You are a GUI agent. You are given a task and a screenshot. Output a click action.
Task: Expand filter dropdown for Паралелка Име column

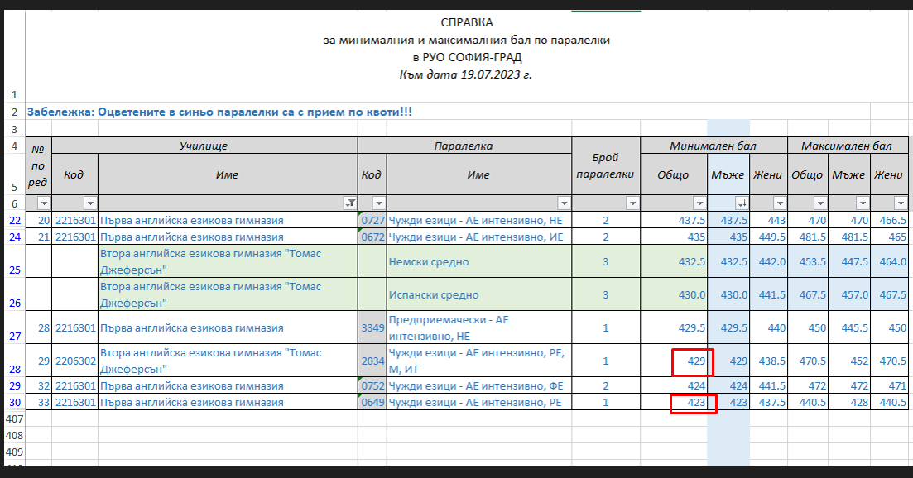[564, 203]
